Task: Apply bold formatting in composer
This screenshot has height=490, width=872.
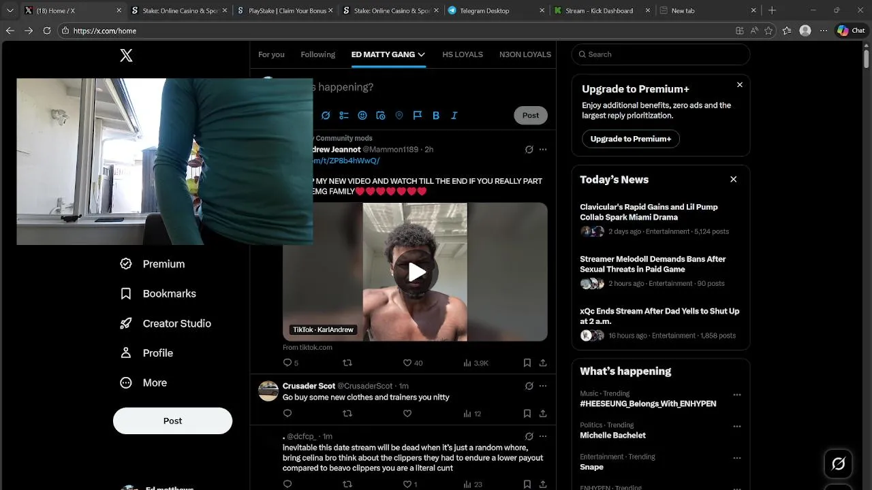Action: coord(436,116)
